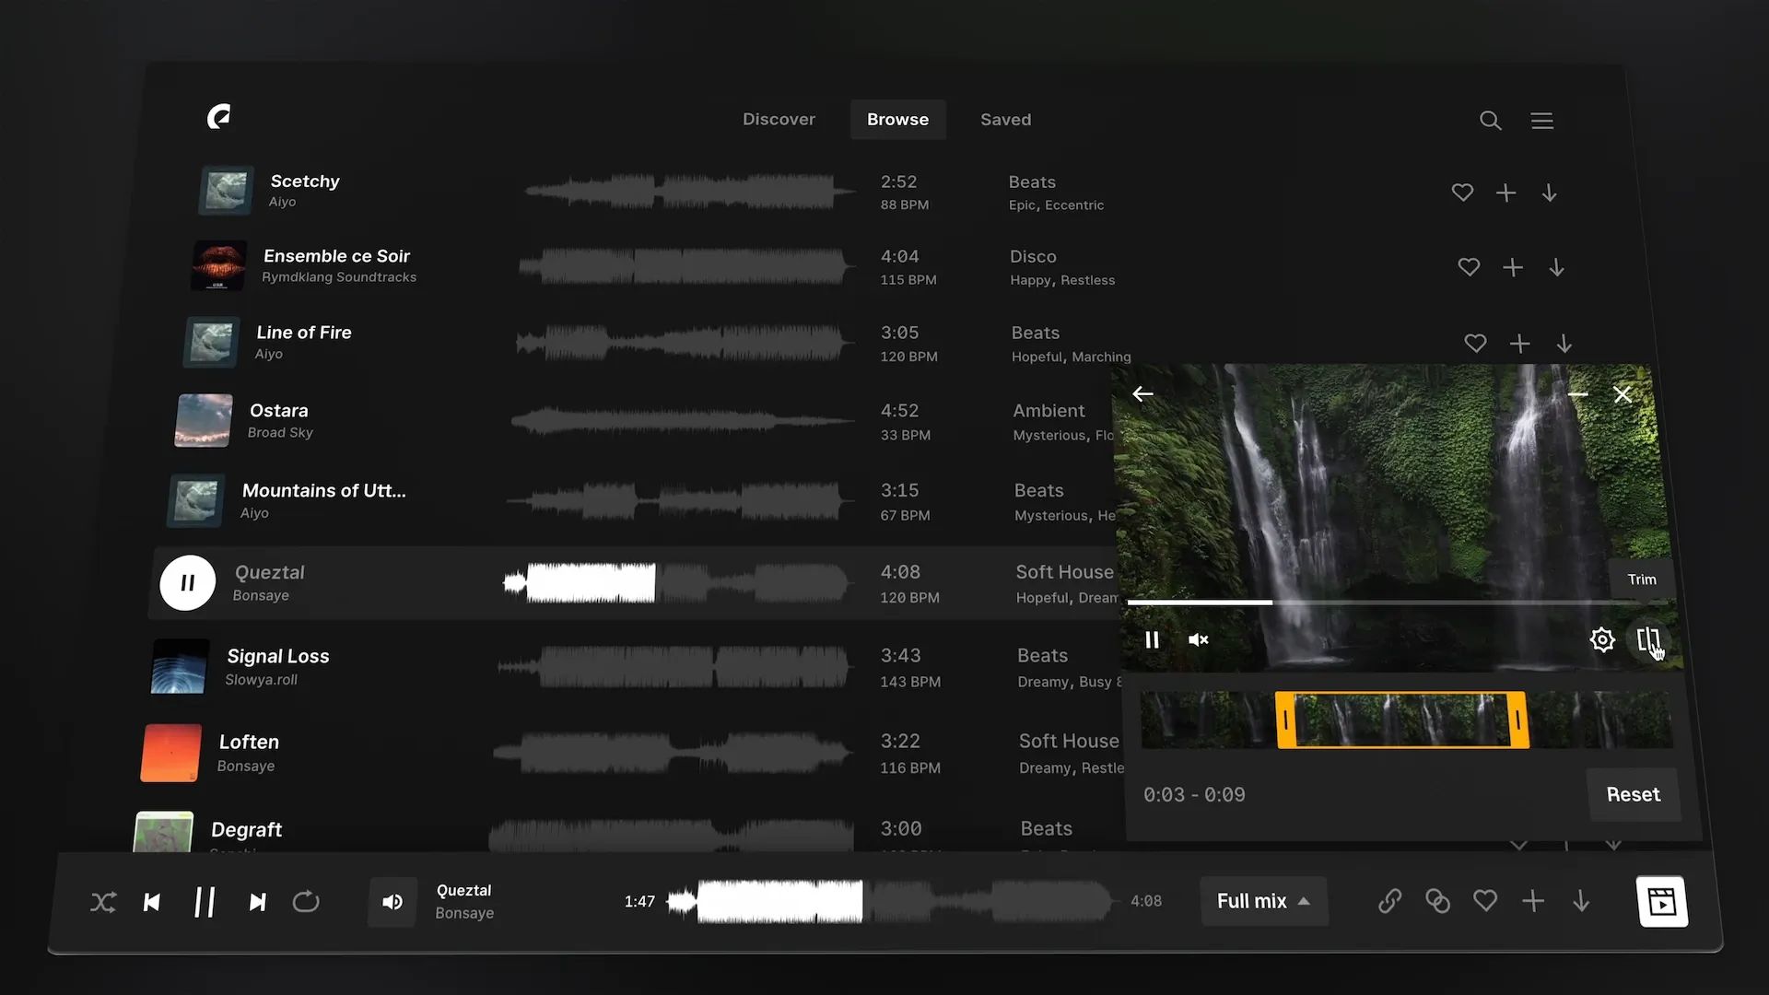The width and height of the screenshot is (1769, 995).
Task: Unmute the video preview audio
Action: click(x=1198, y=639)
